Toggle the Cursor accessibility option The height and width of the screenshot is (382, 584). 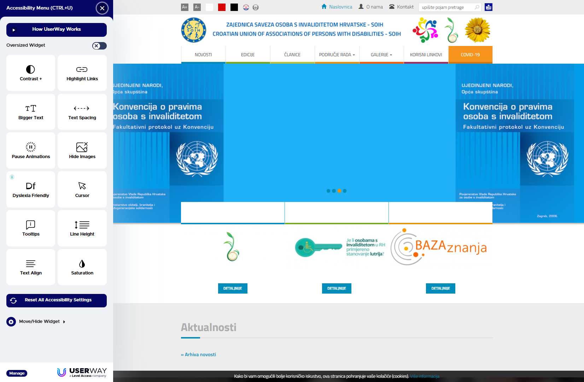pyautogui.click(x=82, y=190)
